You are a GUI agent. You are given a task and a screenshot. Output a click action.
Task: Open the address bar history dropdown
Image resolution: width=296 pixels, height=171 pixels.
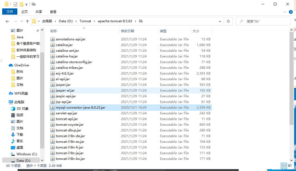pyautogui.click(x=219, y=21)
